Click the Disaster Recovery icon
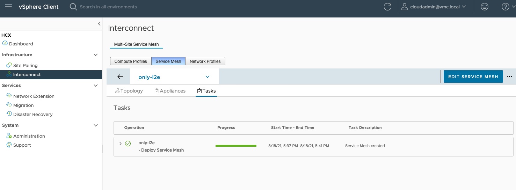Image resolution: width=516 pixels, height=190 pixels. pyautogui.click(x=9, y=114)
